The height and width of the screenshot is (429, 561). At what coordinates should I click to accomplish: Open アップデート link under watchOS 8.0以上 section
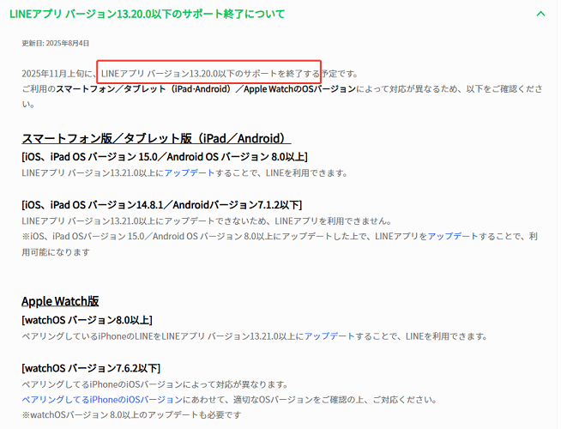click(329, 335)
